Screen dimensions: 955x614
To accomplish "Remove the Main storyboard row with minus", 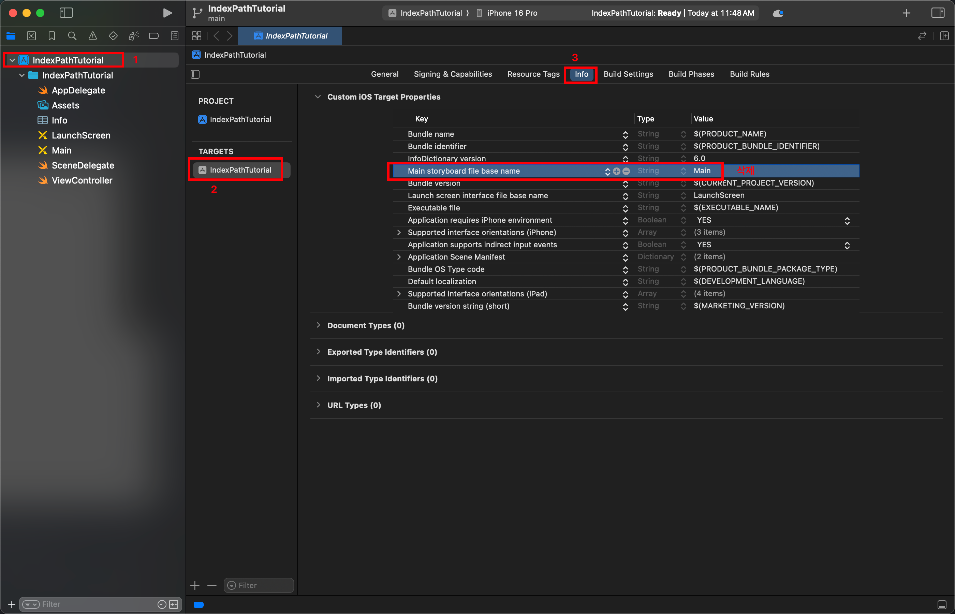I will click(x=627, y=171).
